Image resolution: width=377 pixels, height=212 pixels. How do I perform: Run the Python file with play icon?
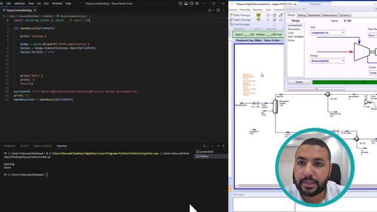click(210, 11)
